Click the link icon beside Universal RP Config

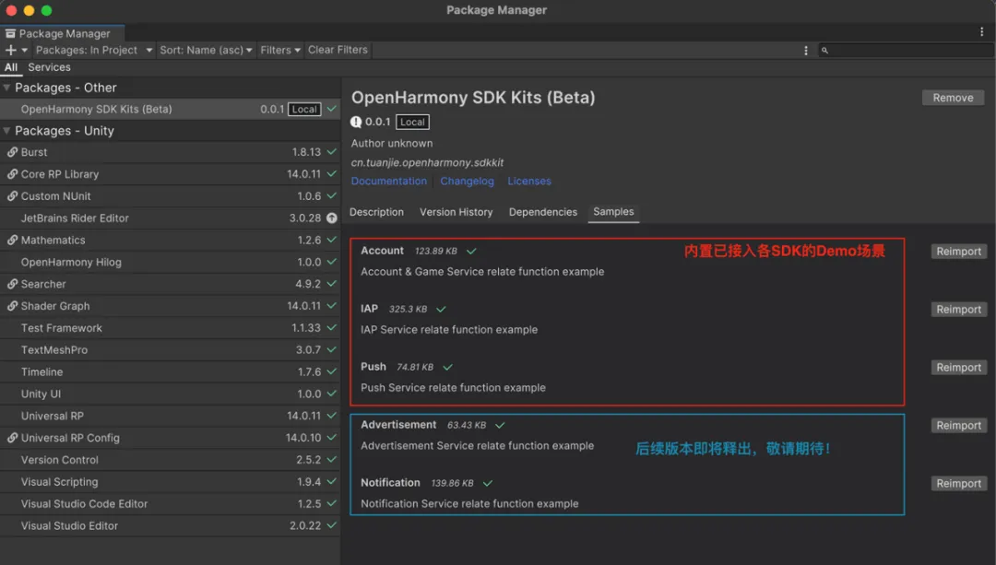coord(12,438)
